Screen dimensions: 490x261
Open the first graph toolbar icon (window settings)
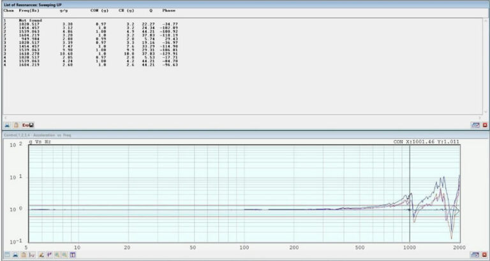click(7, 255)
